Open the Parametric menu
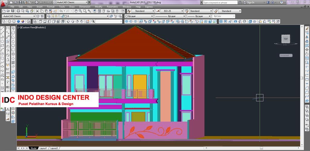The width and height of the screenshot is (310, 151). (x=112, y=7)
